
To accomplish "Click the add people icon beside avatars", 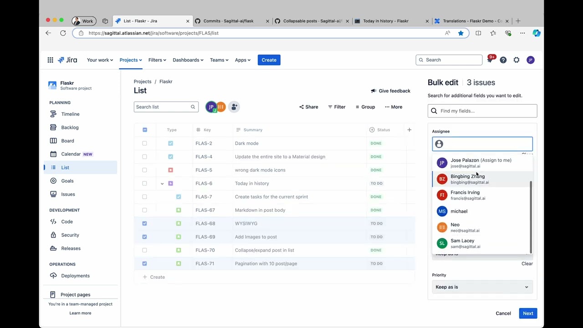I will (234, 107).
